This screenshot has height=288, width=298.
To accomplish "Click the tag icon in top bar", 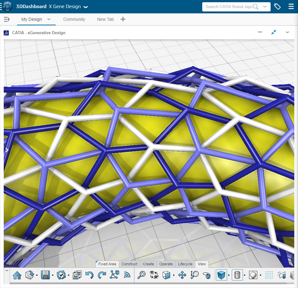I will (x=277, y=7).
